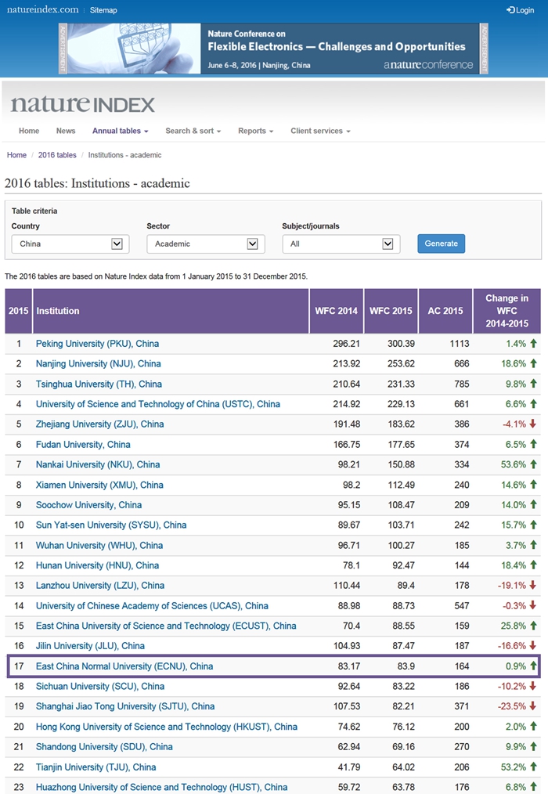Expand the Annual tables menu

tap(120, 131)
